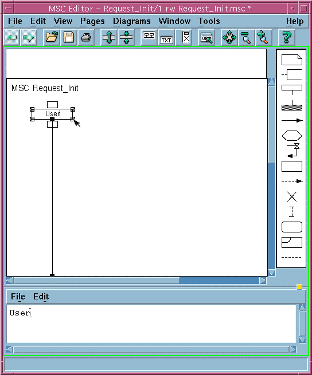The height and width of the screenshot is (375, 312).
Task: Click text panel vertical scrollbar down arrow
Action: (302, 340)
